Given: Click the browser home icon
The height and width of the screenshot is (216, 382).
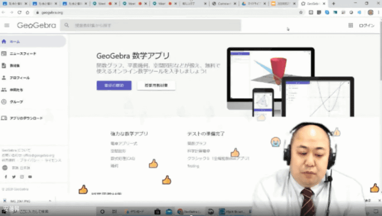Looking at the screenshot, I should (x=28, y=12).
